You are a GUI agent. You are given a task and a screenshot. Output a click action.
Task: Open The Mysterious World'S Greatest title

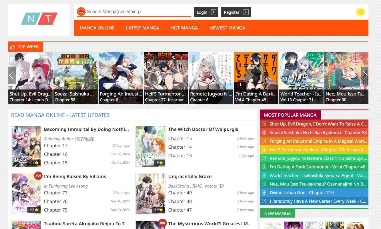pyautogui.click(x=210, y=224)
